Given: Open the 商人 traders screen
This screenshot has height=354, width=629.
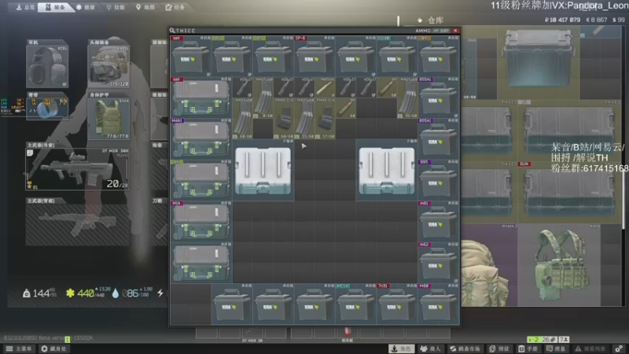Looking at the screenshot, I should pos(430,348).
